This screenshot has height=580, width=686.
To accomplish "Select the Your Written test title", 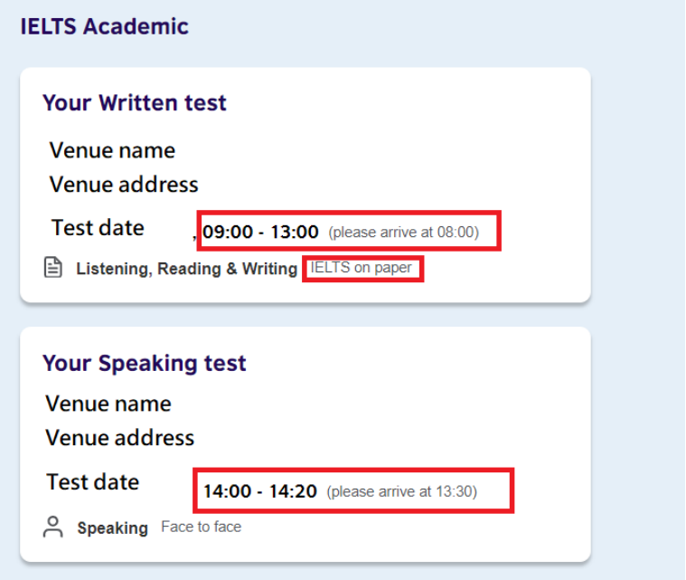I will (x=135, y=103).
